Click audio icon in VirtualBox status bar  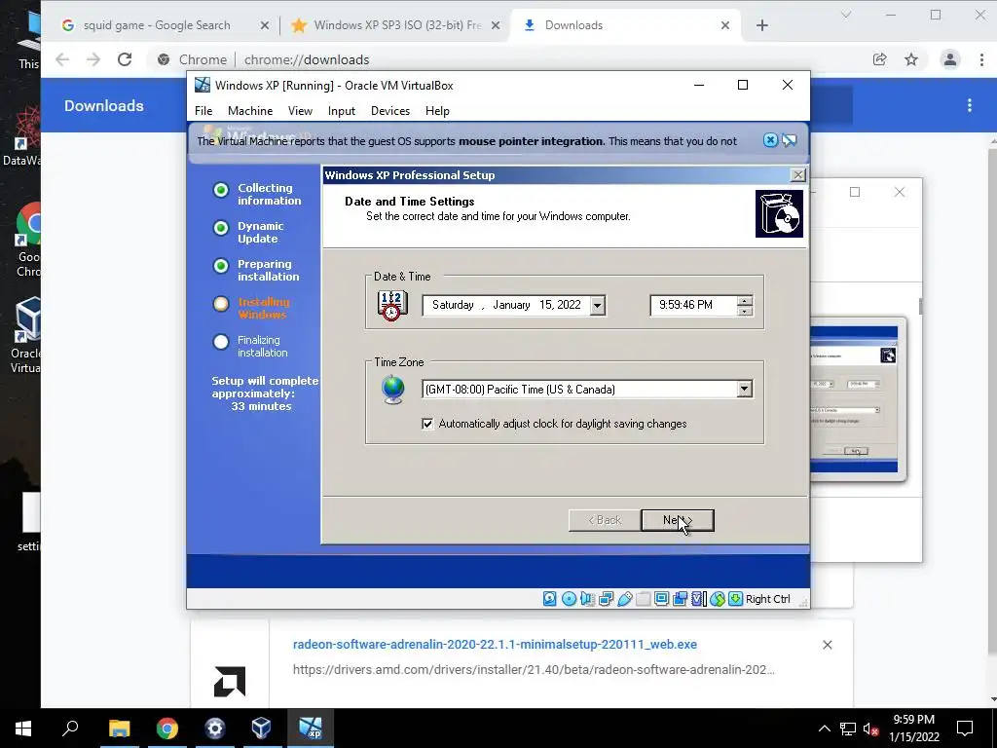pos(587,599)
